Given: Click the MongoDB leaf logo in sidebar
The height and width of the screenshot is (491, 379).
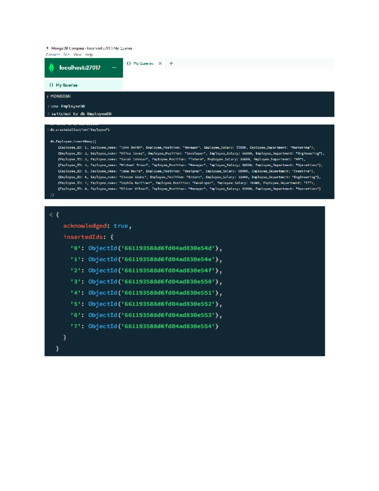Looking at the screenshot, I should click(51, 68).
